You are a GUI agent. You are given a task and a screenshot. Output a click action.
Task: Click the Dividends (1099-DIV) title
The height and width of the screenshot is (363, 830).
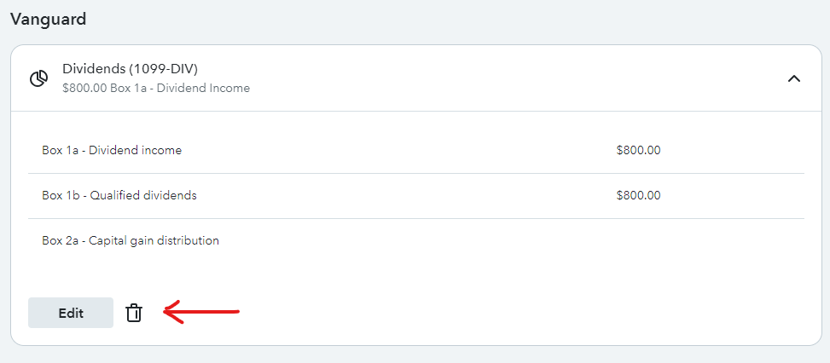(x=131, y=69)
